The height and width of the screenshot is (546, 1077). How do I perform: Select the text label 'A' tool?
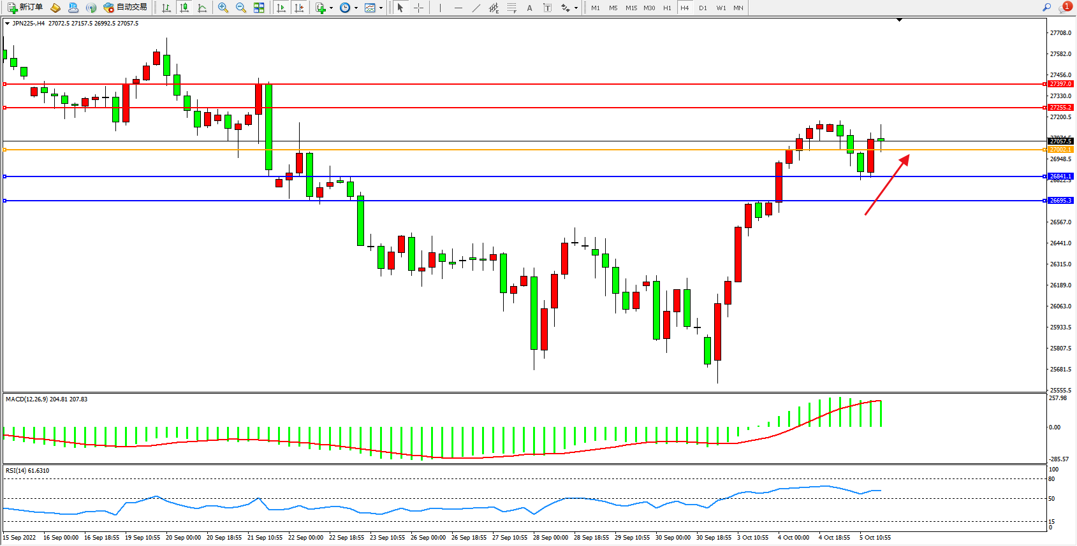pyautogui.click(x=529, y=8)
